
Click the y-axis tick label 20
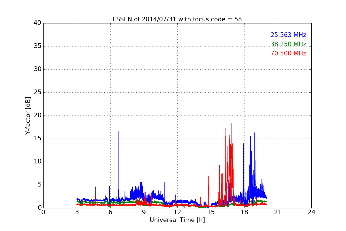click(x=37, y=115)
